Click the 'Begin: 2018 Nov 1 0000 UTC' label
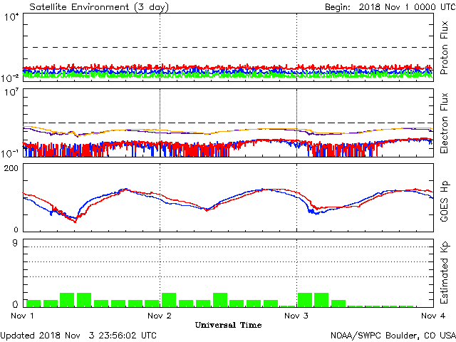Image resolution: width=456 pixels, height=342 pixels. point(390,7)
